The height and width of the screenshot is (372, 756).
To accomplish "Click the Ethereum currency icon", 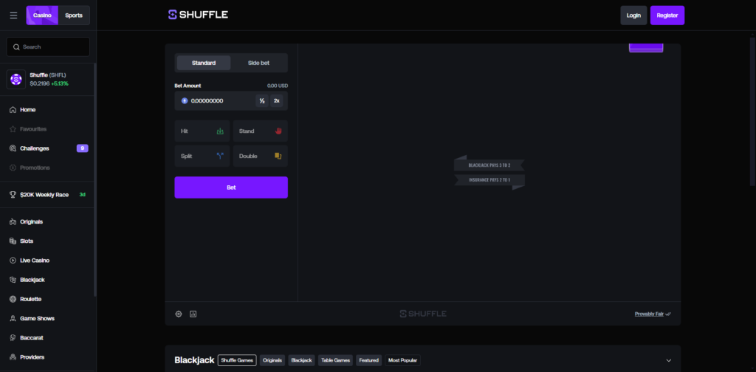I will click(184, 100).
